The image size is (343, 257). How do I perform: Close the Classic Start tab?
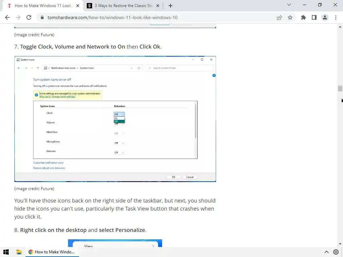click(x=158, y=6)
